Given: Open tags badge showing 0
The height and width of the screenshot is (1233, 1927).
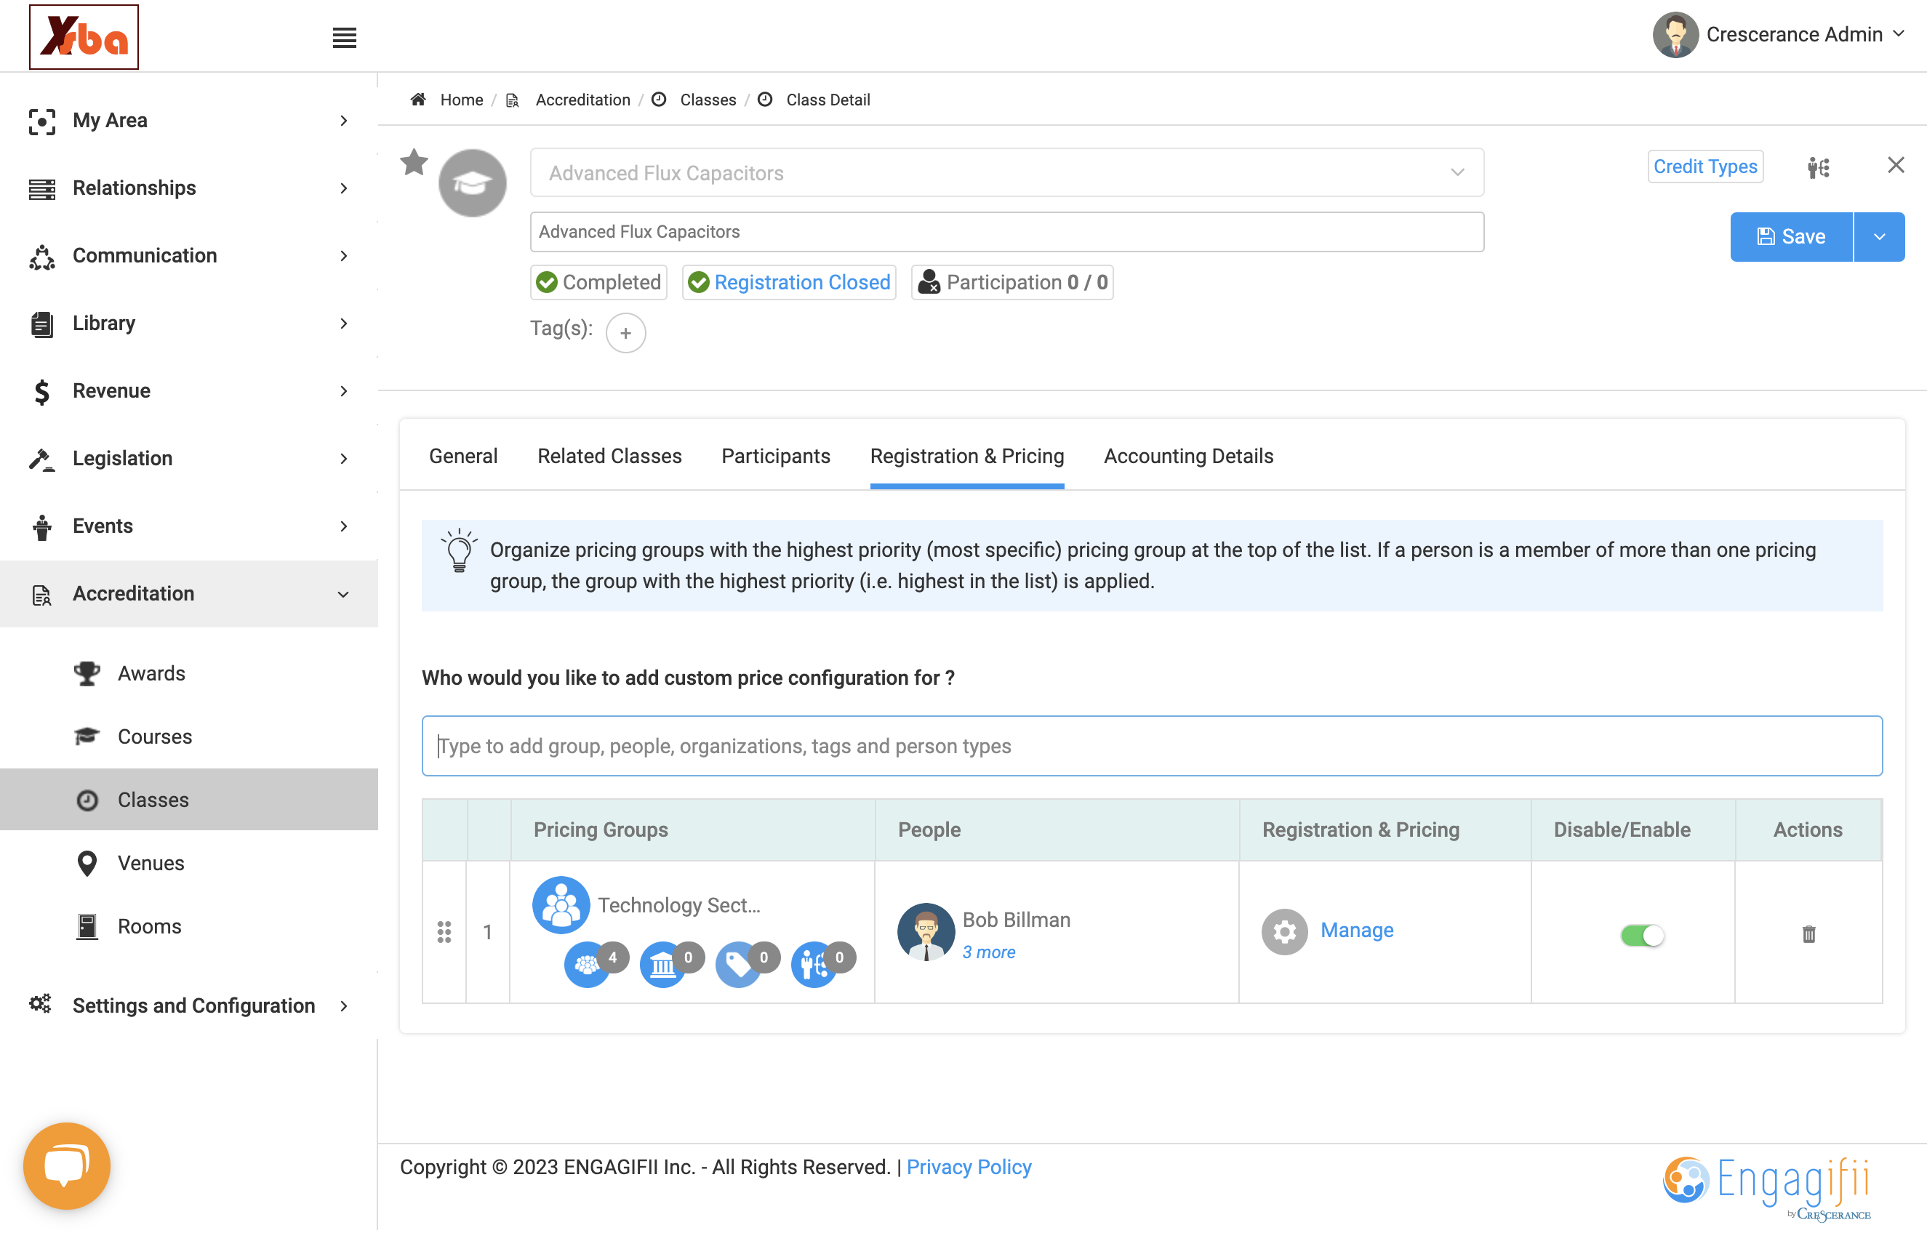Looking at the screenshot, I should [748, 964].
